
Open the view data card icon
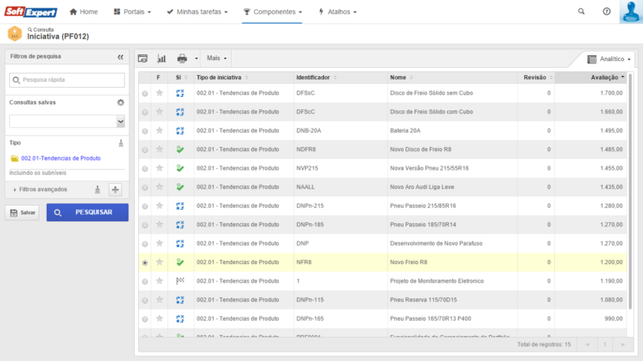(x=142, y=58)
